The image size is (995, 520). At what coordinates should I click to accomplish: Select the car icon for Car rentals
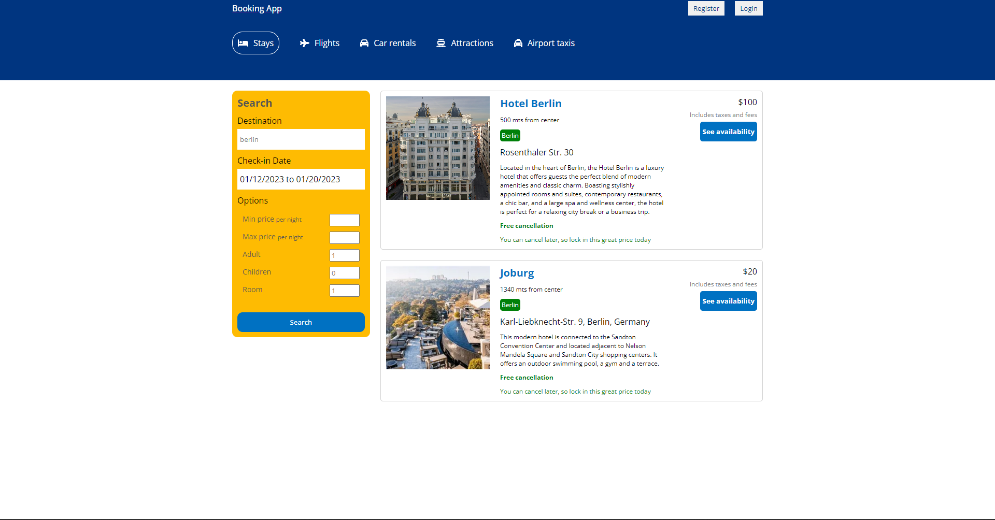tap(364, 43)
